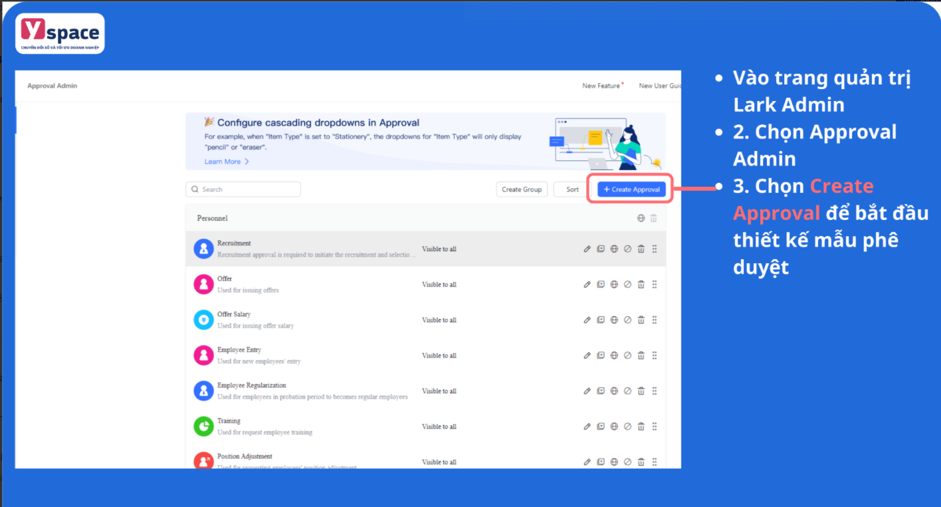
Task: Delete the Employee Entry approval
Action: point(641,355)
